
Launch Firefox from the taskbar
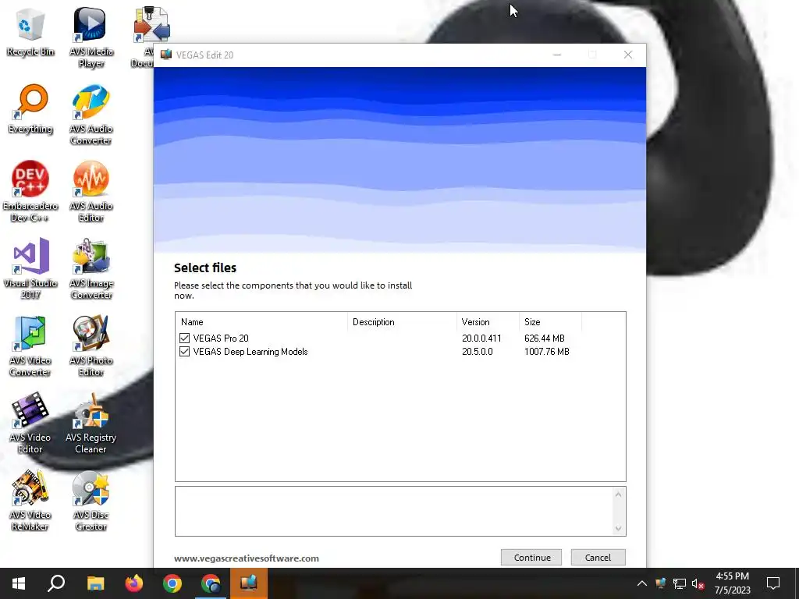[134, 583]
